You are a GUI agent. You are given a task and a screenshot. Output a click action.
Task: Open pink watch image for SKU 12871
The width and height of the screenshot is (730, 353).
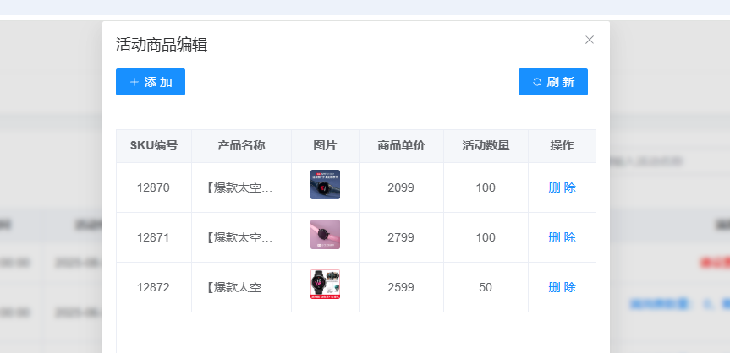tap(325, 235)
